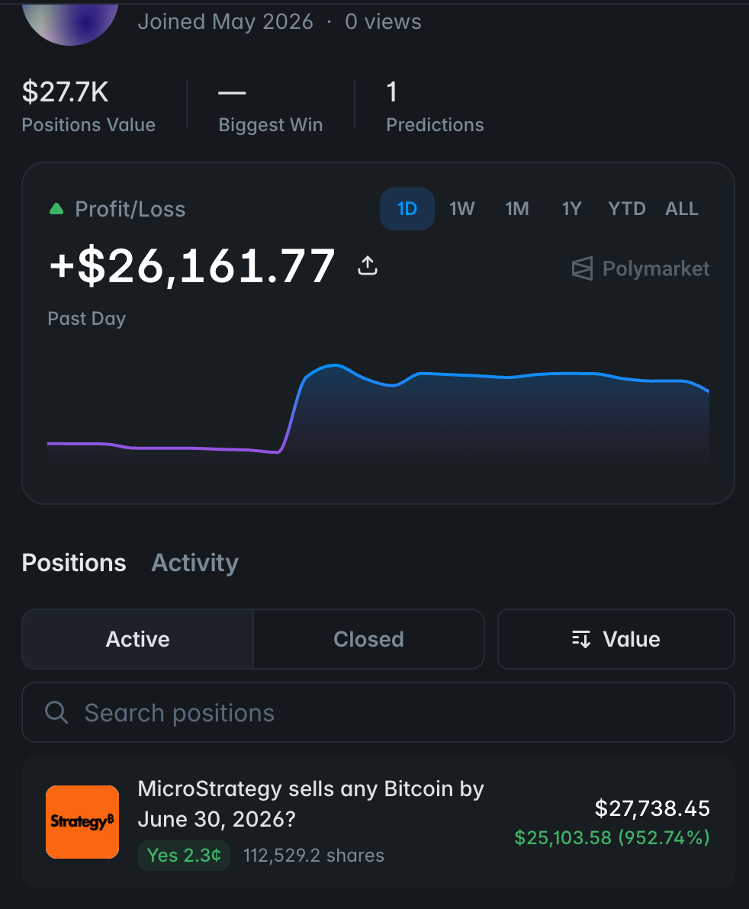Select the 1D time range
This screenshot has width=749, height=909.
(x=407, y=209)
